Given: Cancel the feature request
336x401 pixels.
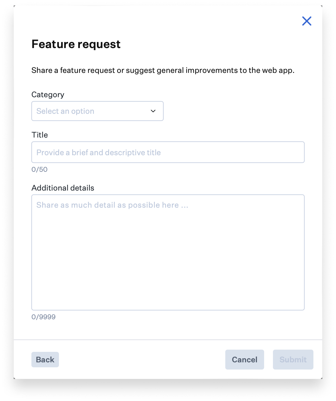Looking at the screenshot, I should (244, 359).
